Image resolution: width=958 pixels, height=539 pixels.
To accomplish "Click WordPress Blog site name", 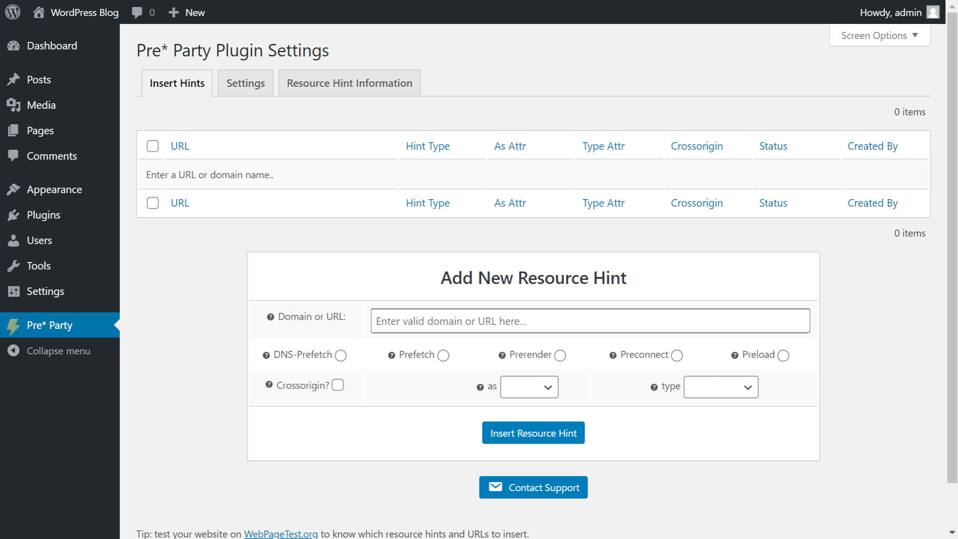I will (84, 12).
